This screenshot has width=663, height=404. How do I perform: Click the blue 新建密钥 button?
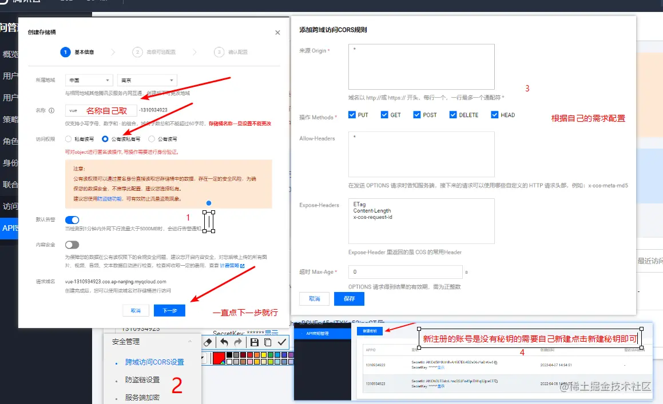pyautogui.click(x=370, y=331)
